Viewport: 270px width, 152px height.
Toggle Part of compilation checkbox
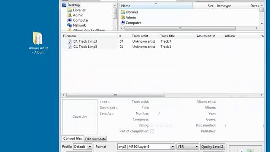coord(152,131)
